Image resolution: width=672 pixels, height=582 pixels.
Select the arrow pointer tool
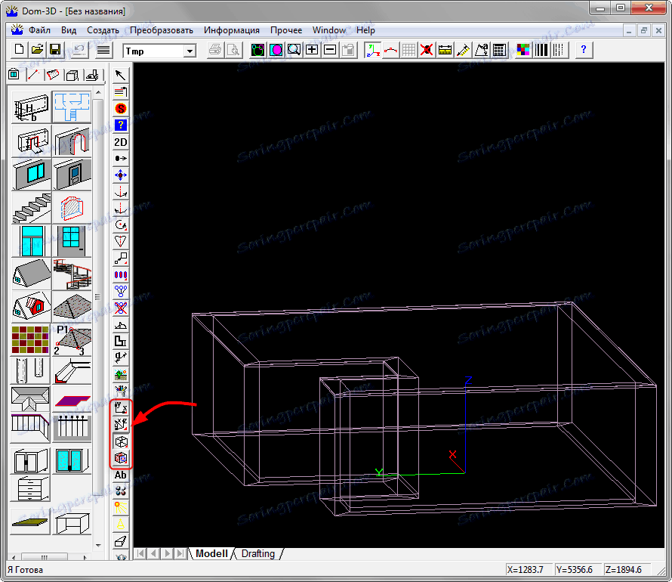click(121, 75)
